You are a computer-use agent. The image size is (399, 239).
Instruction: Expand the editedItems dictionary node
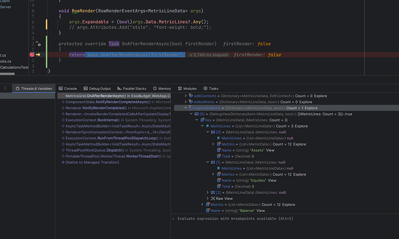[186, 102]
